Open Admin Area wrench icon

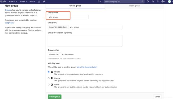(44, 1)
